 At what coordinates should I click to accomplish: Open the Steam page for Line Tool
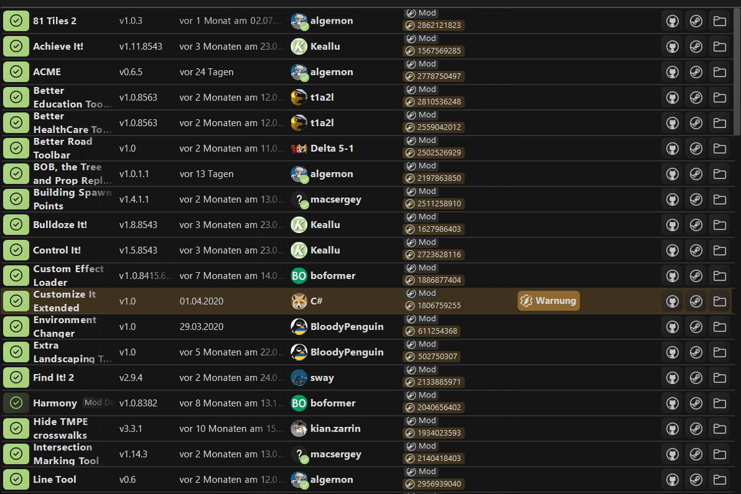pos(696,479)
